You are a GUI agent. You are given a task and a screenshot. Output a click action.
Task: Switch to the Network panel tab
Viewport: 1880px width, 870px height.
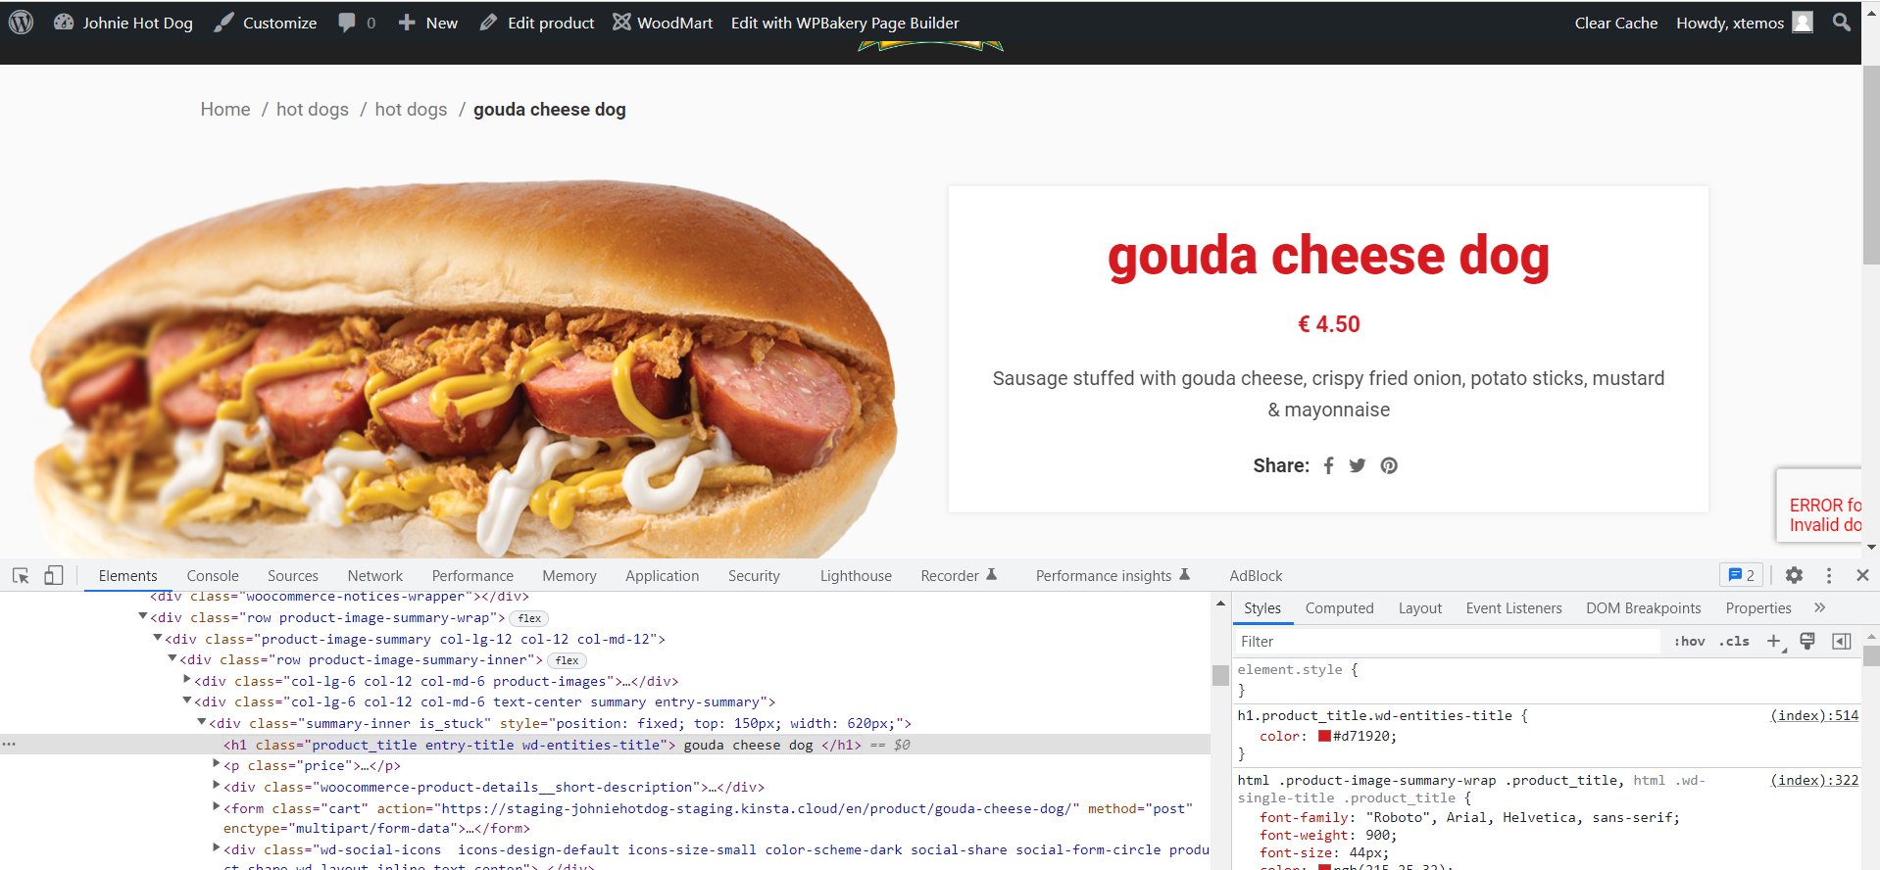[375, 576]
